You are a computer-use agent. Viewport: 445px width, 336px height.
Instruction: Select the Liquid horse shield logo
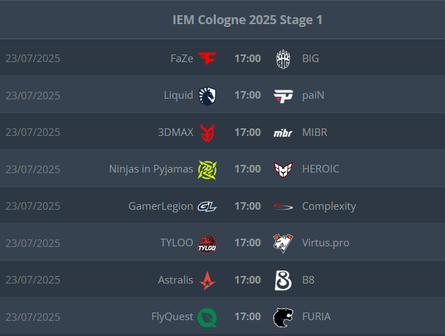coord(207,96)
